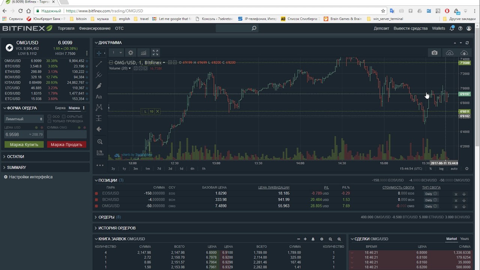Open the user account icon
Screen dimensions: 480x270
pyautogui.click(x=469, y=28)
